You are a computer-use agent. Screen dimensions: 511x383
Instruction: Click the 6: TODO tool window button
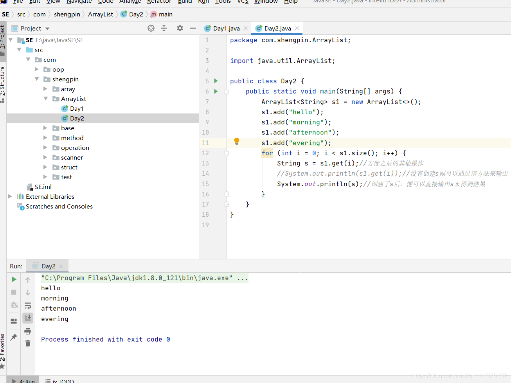(59, 381)
